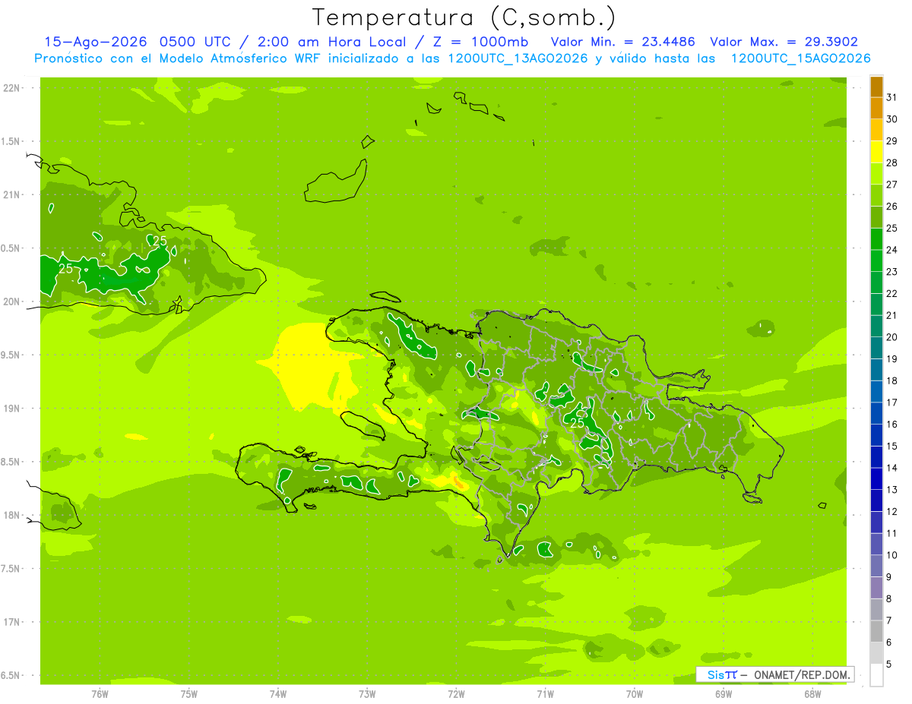Image resolution: width=912 pixels, height=704 pixels.
Task: Click the "SisTT - ONAMET/REP.DOM." credit label
Action: pyautogui.click(x=775, y=674)
